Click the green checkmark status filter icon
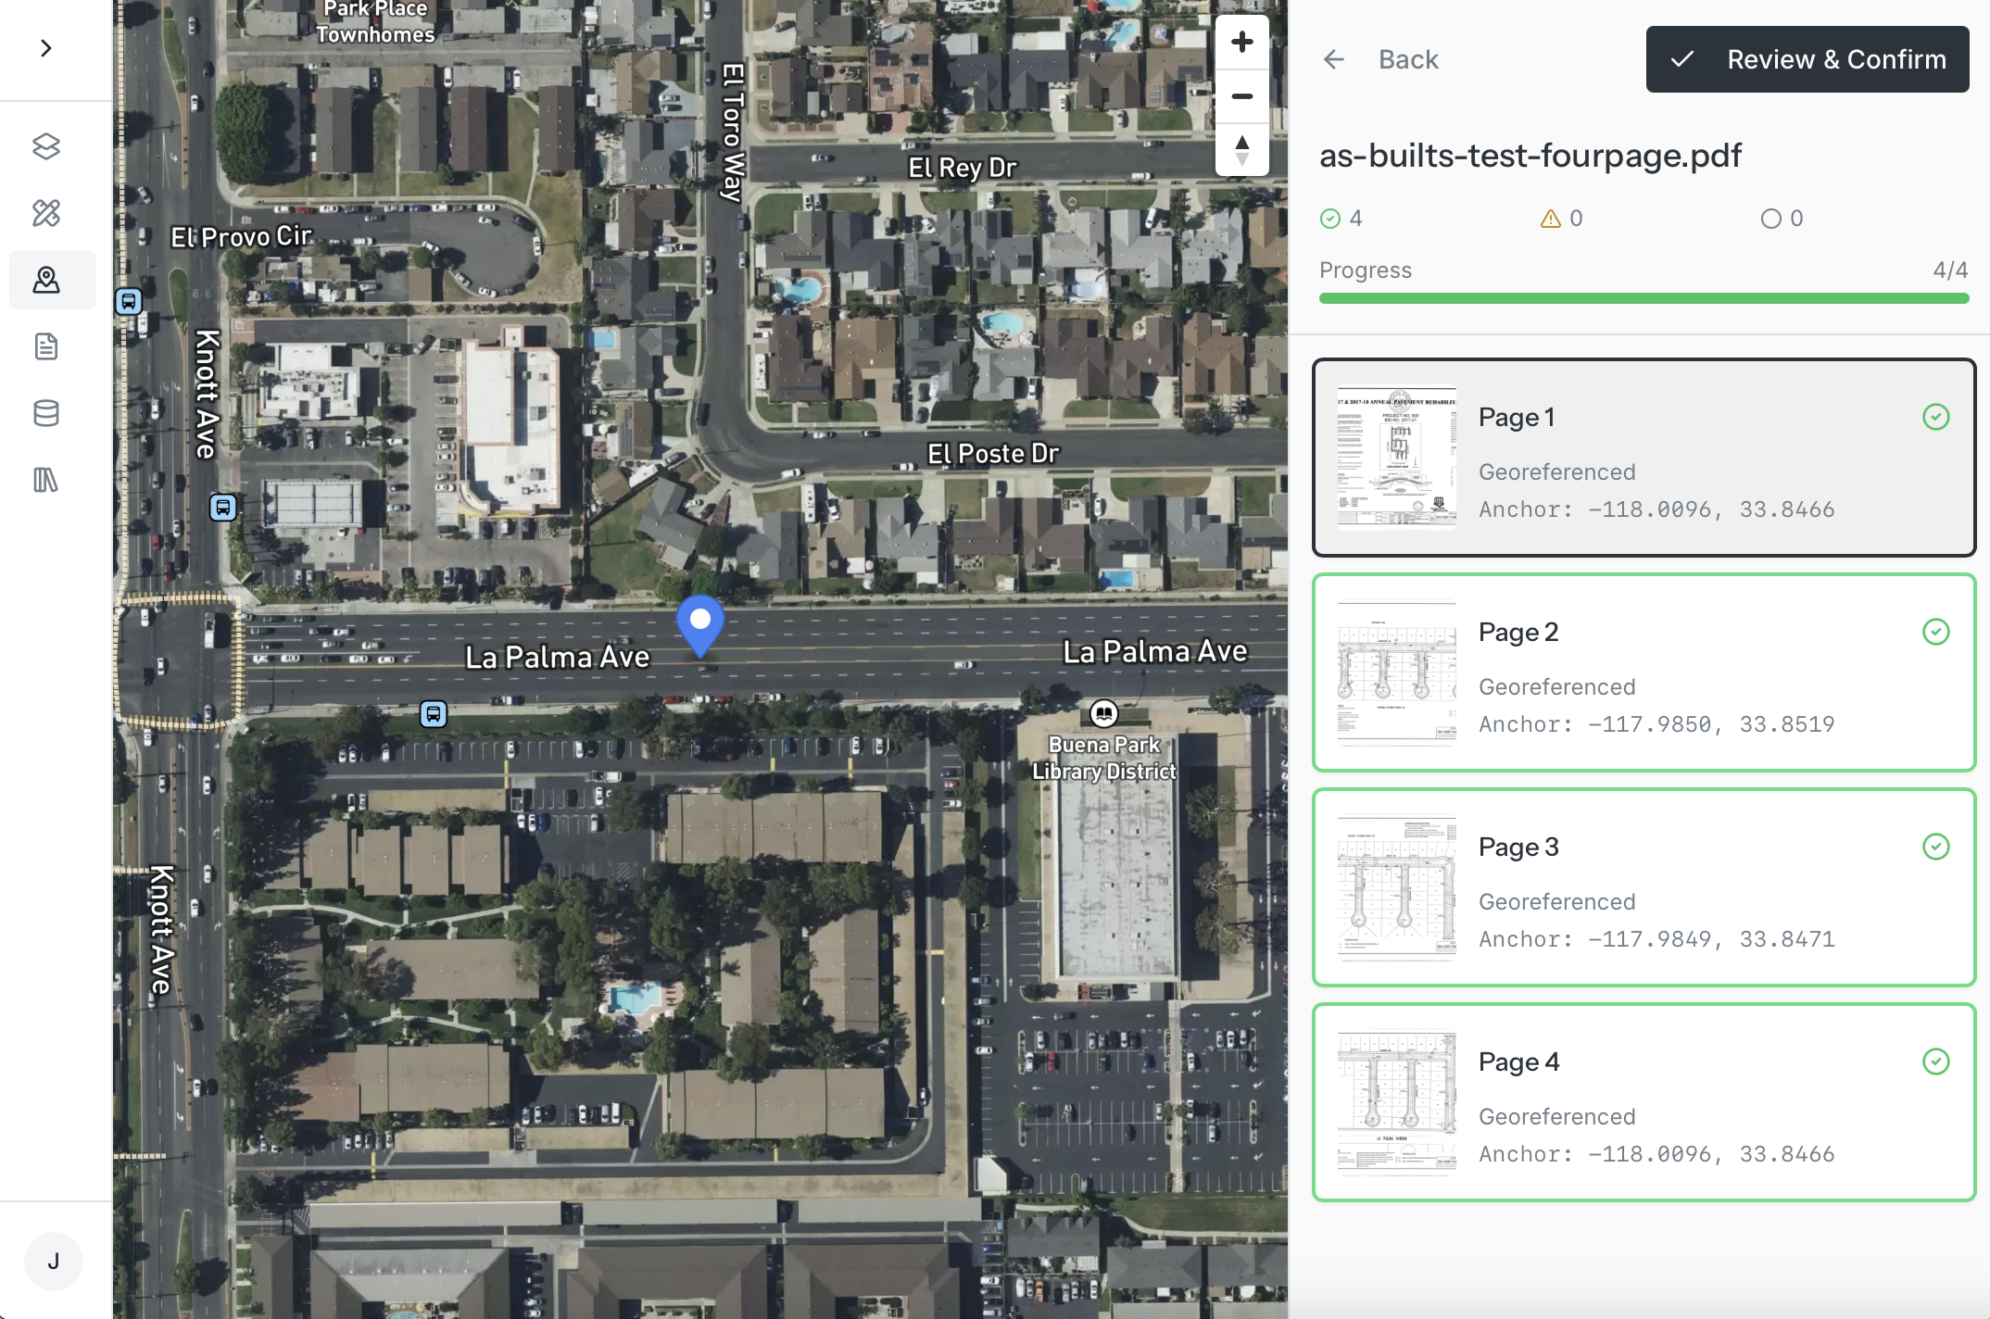Image resolution: width=1990 pixels, height=1319 pixels. pyautogui.click(x=1329, y=218)
